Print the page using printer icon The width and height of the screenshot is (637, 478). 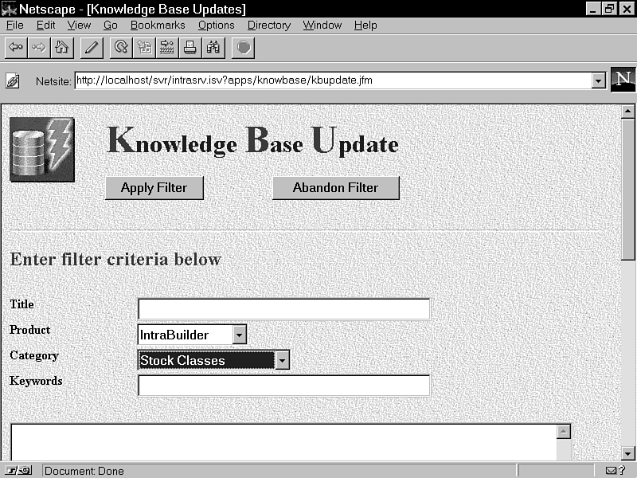pyautogui.click(x=190, y=48)
